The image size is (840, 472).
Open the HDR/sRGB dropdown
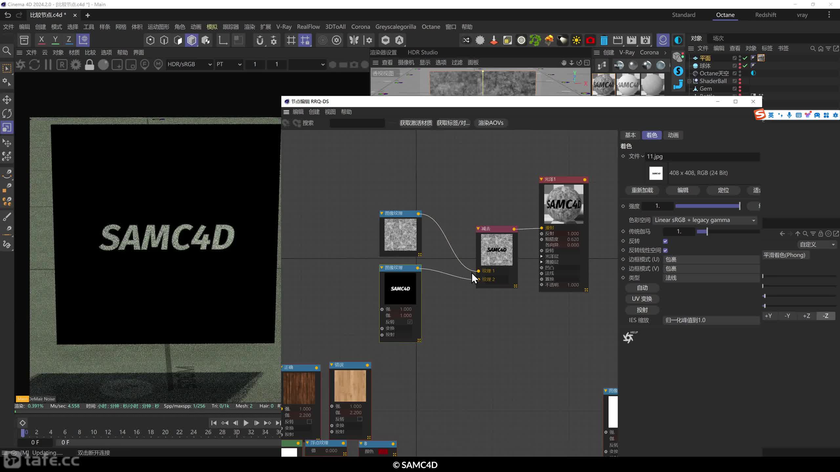[189, 64]
